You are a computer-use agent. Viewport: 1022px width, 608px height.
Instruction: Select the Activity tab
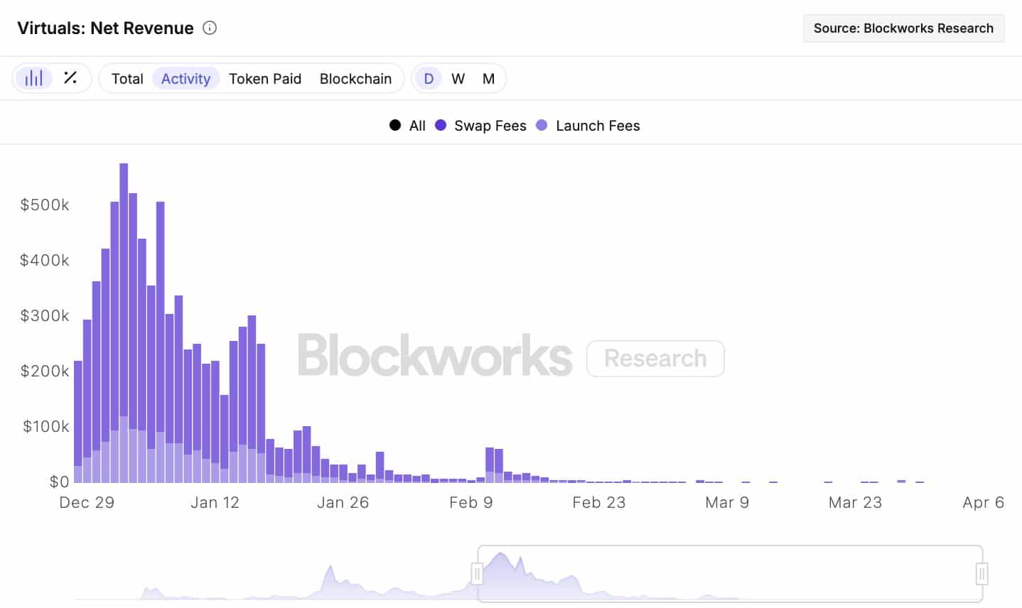[x=185, y=79]
